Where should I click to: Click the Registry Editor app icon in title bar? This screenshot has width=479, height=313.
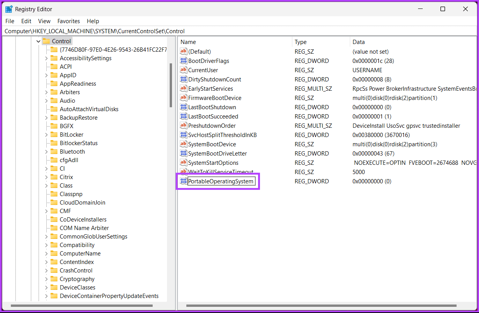tap(9, 9)
